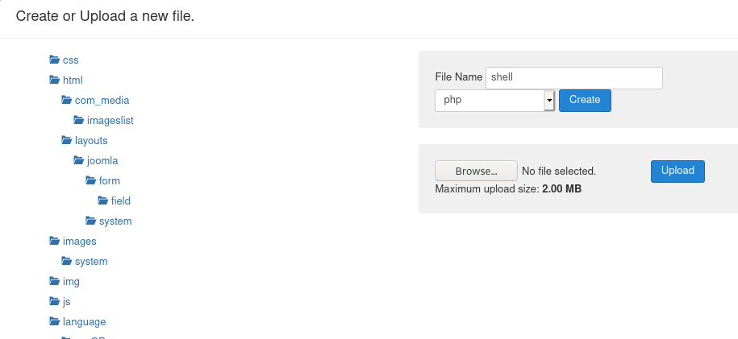
Task: Select system folder under images
Action: tap(91, 262)
